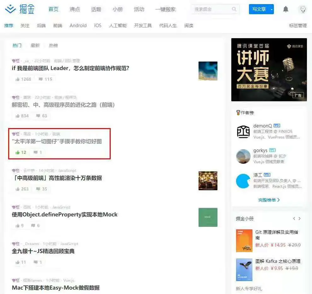The width and height of the screenshot is (312, 294).
Task: Select the 人工智能 category tab
Action: pos(118,26)
